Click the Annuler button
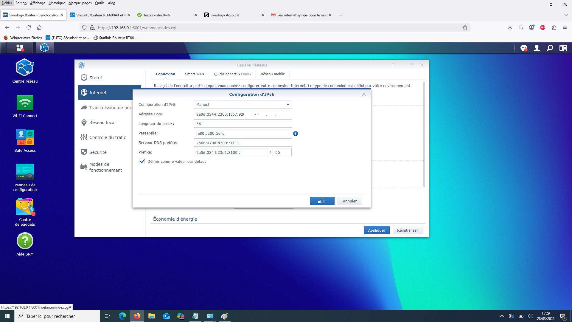 (x=350, y=201)
